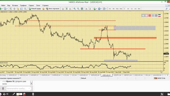This screenshot has height=96, width=170.
Task: Open the Файл menu
Action: [x=3, y=5]
